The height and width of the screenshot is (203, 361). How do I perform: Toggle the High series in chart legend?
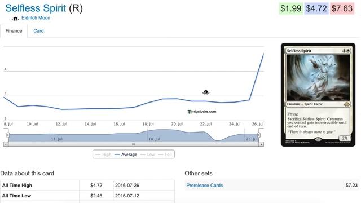point(103,155)
